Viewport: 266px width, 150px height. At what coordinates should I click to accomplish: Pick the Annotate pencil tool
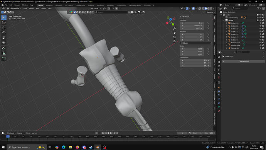point(4,48)
